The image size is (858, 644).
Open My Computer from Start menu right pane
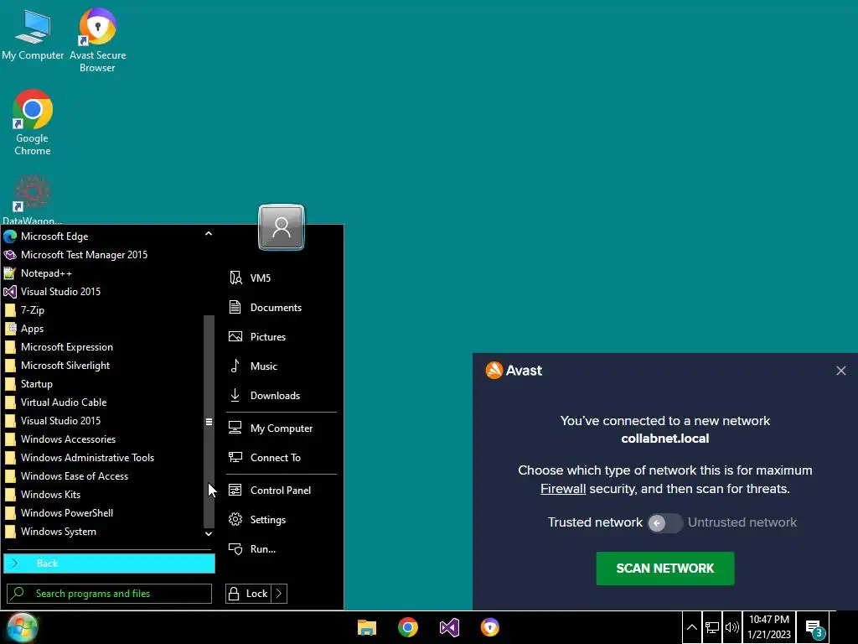point(282,428)
